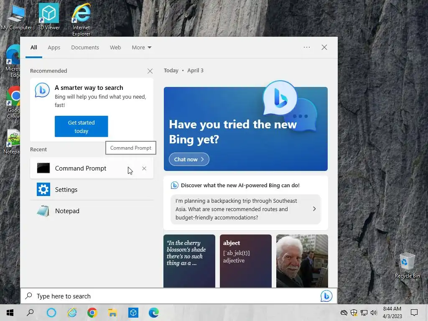Click the taskbar Search magnifier icon

coord(30,313)
